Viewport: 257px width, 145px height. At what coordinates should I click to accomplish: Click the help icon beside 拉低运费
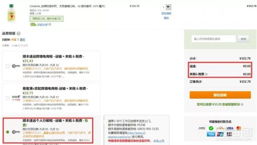[50, 25]
